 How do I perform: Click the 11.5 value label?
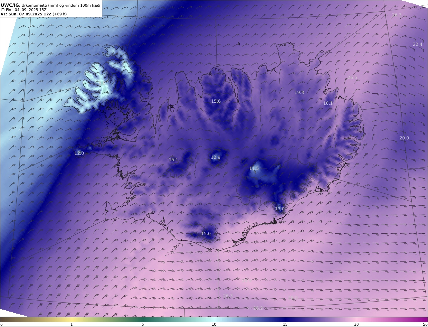254,168
